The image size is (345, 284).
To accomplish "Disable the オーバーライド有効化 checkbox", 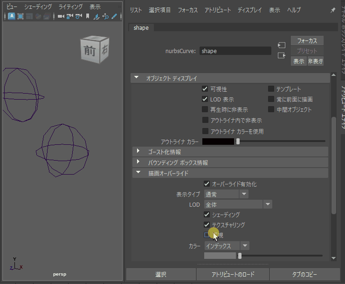I will pyautogui.click(x=207, y=184).
